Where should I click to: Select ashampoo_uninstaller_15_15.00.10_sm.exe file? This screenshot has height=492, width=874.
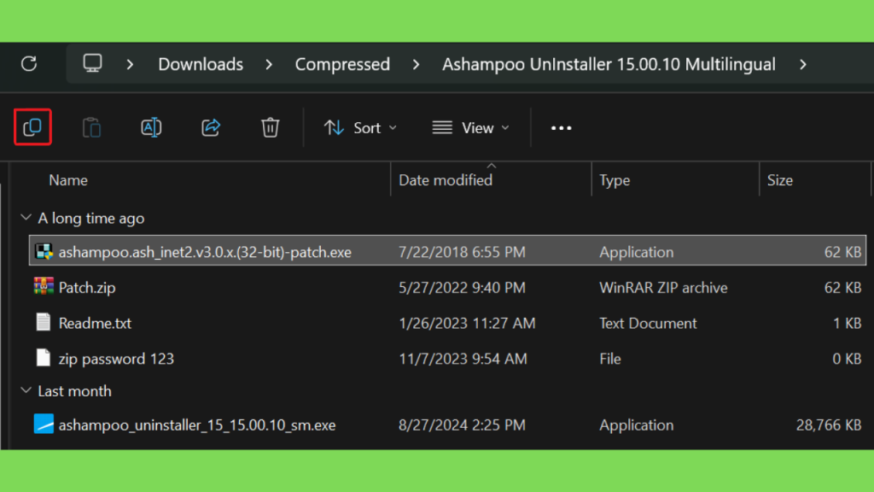[447, 425]
